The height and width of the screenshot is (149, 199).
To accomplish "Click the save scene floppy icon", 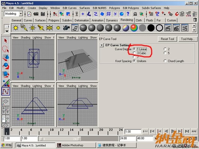I will (x=43, y=14).
